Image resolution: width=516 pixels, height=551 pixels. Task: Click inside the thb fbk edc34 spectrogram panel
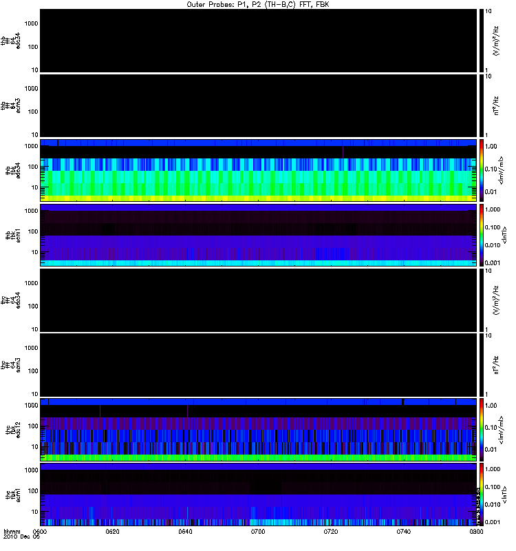258,170
